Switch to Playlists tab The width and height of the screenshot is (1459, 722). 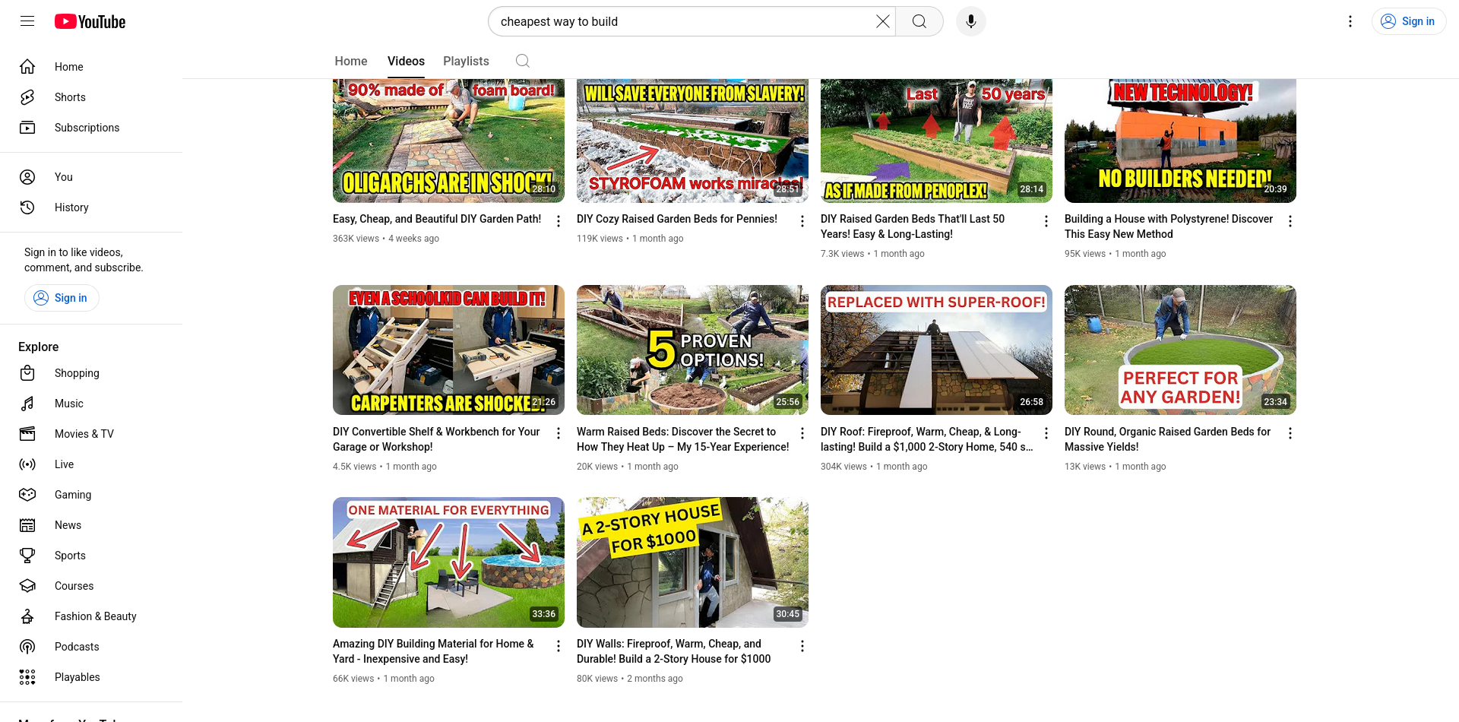[x=466, y=61]
